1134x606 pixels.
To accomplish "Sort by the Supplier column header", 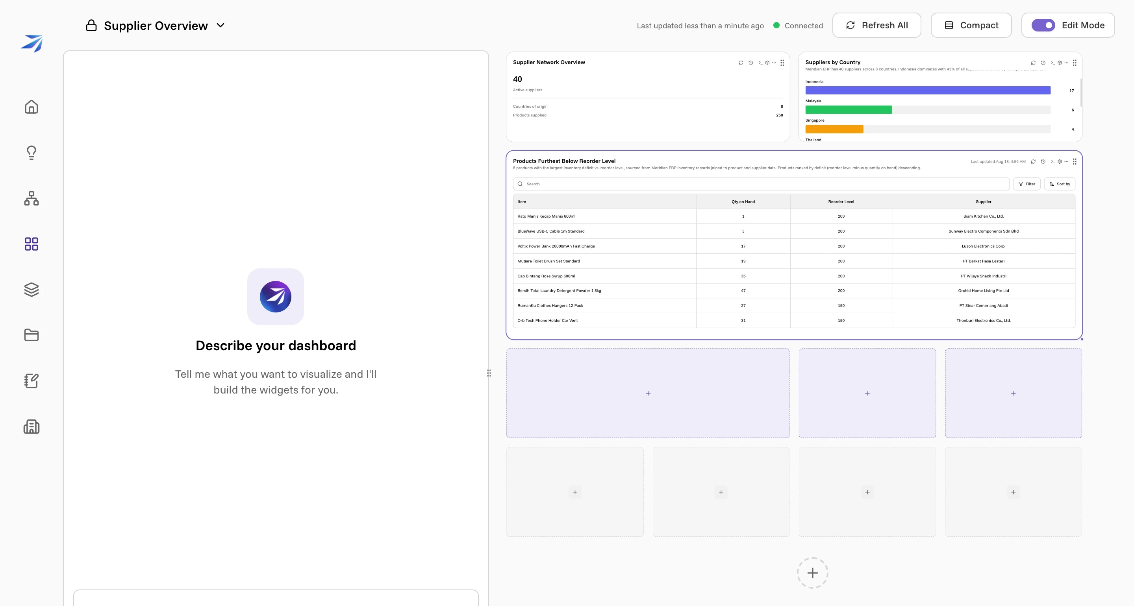I will (984, 201).
